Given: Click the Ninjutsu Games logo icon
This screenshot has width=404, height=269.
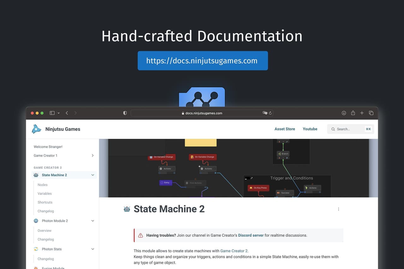Looking at the screenshot, I should coord(36,129).
